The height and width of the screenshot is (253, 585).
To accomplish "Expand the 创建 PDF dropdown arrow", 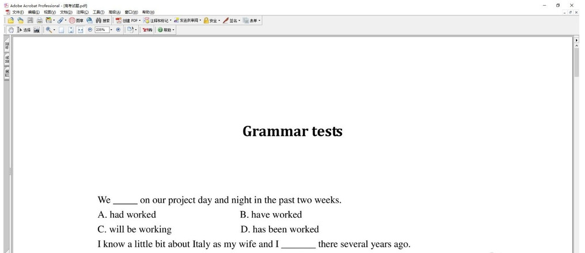I will pos(140,21).
